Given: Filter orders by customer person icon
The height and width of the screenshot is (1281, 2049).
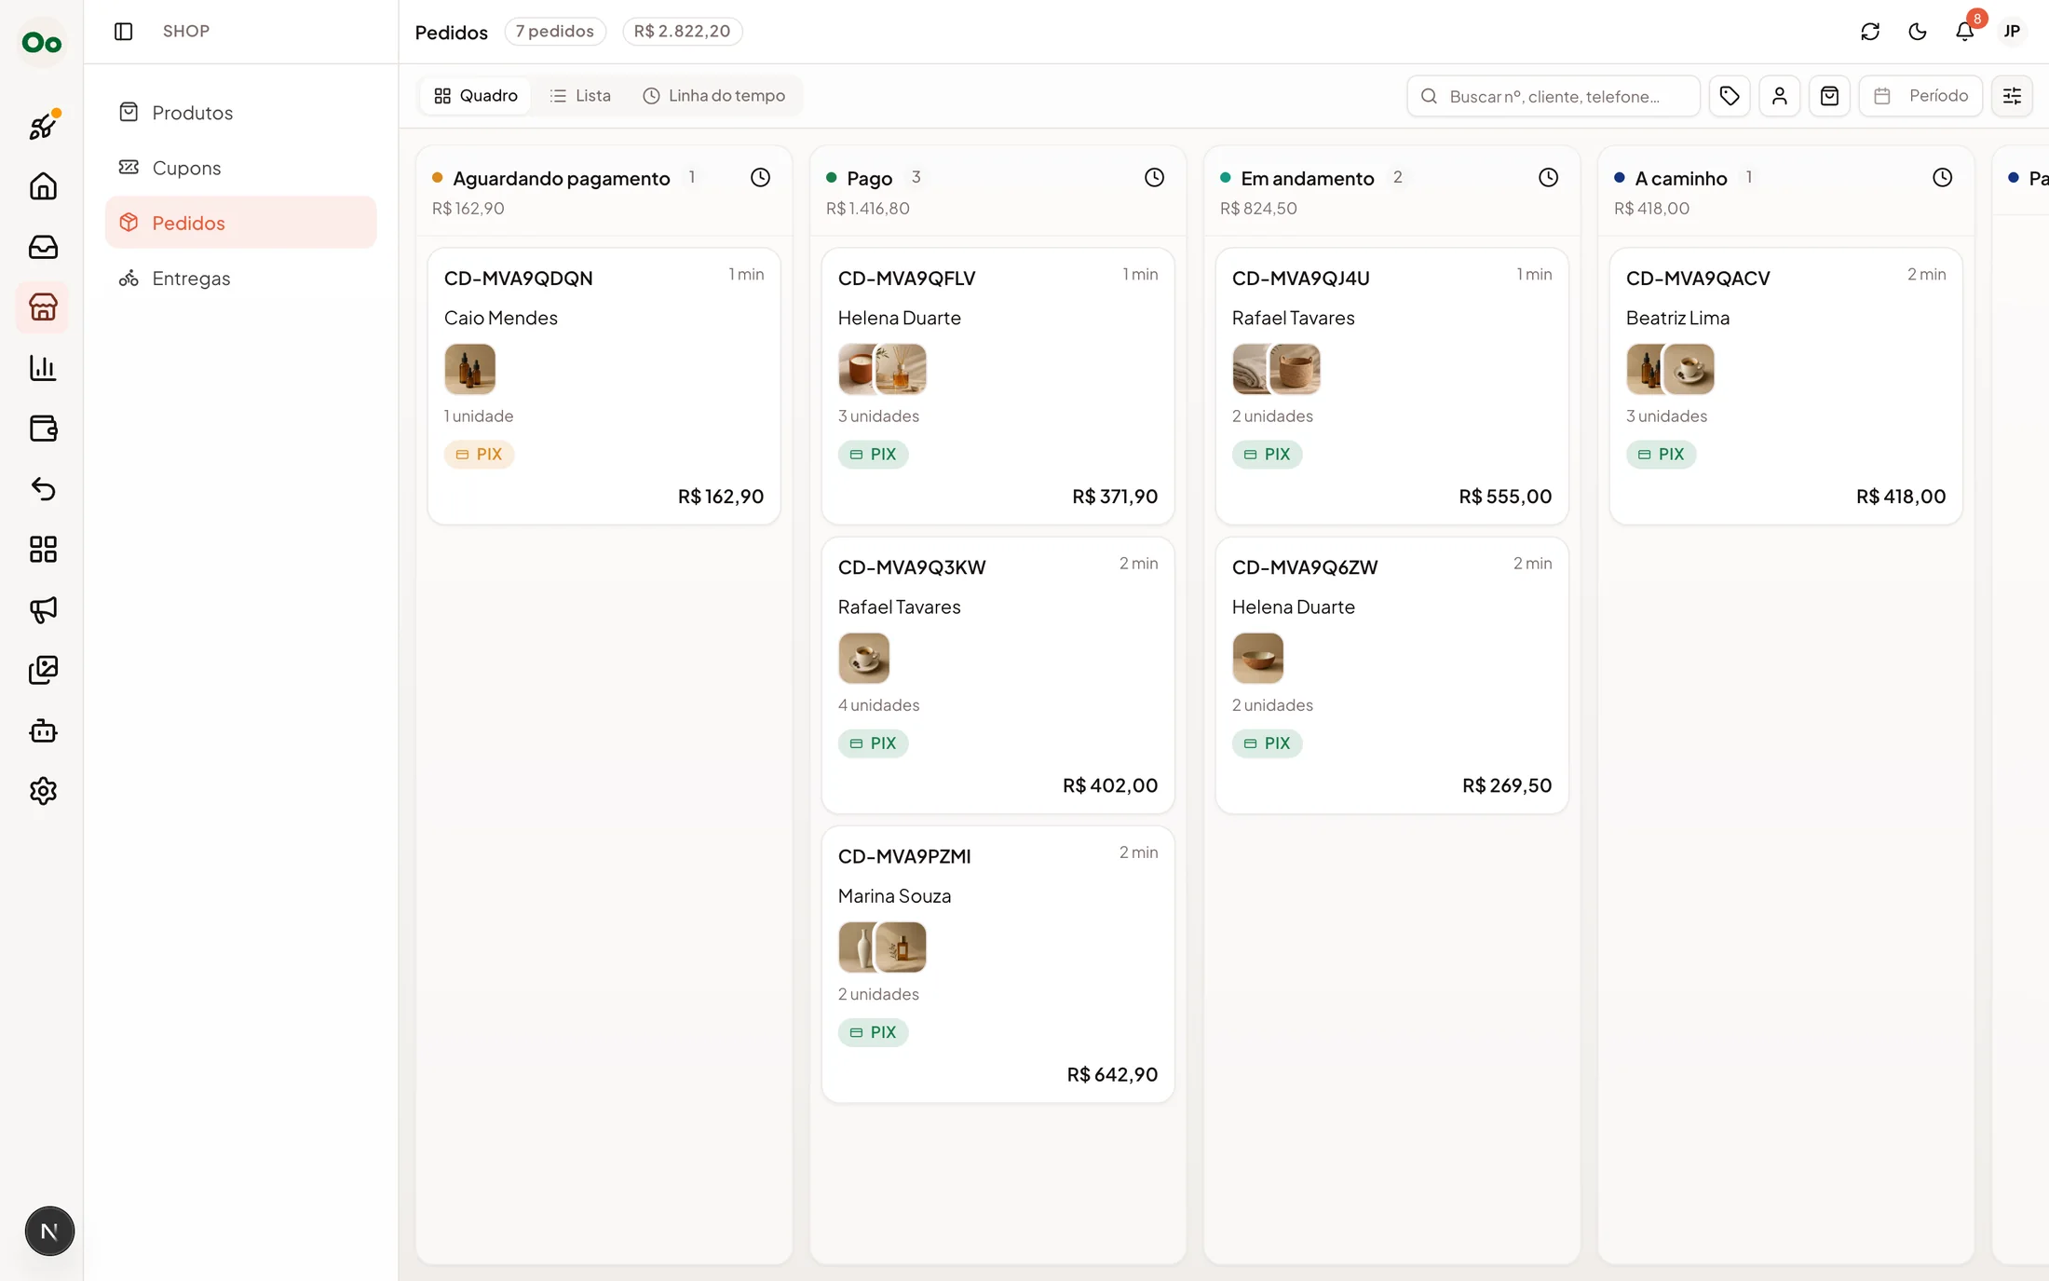Looking at the screenshot, I should (1779, 96).
